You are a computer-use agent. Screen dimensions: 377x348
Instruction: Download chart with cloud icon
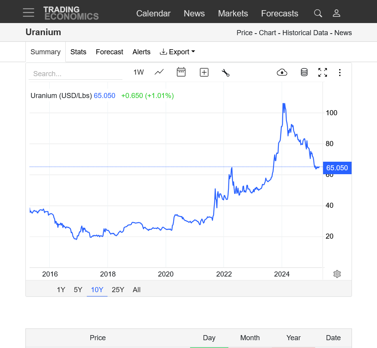(x=282, y=72)
